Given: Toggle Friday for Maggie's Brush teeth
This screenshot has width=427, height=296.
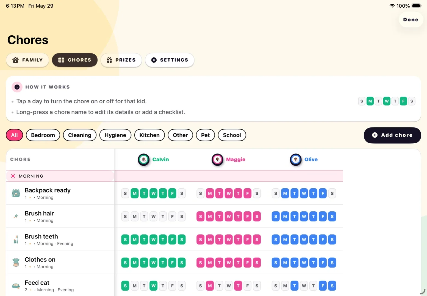Looking at the screenshot, I should click(247, 240).
